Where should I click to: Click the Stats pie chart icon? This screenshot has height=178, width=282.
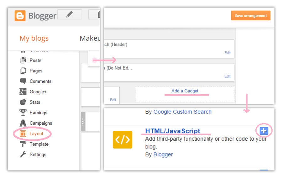tap(23, 102)
